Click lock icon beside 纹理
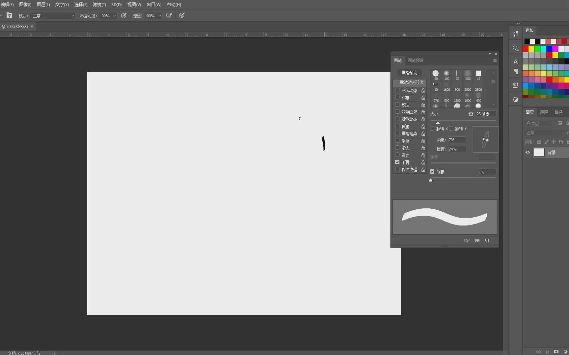 pos(423,105)
